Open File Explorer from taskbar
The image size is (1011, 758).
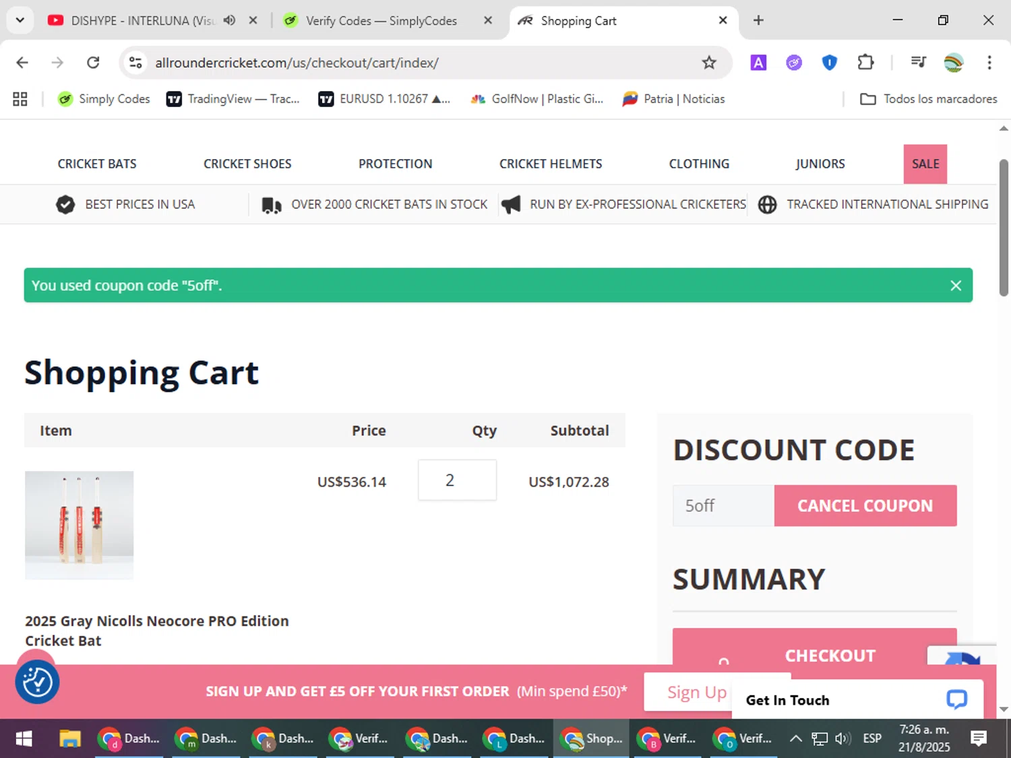pyautogui.click(x=70, y=738)
